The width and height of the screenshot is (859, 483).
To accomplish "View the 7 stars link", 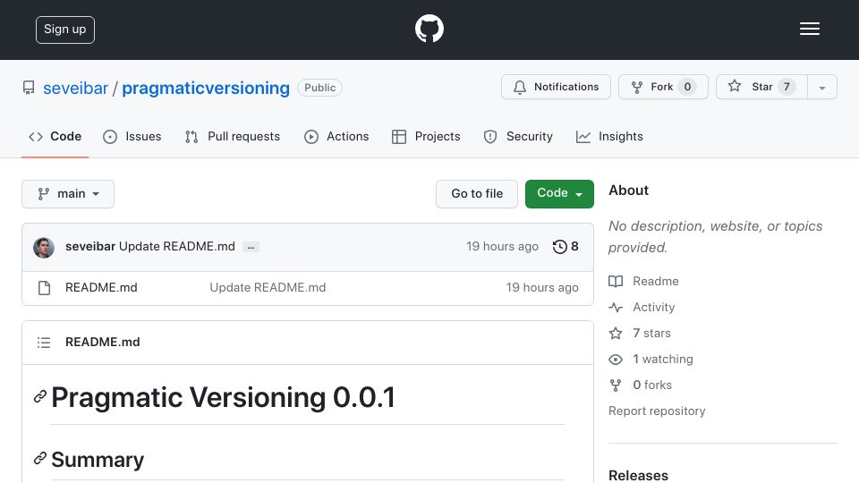I will click(x=640, y=333).
